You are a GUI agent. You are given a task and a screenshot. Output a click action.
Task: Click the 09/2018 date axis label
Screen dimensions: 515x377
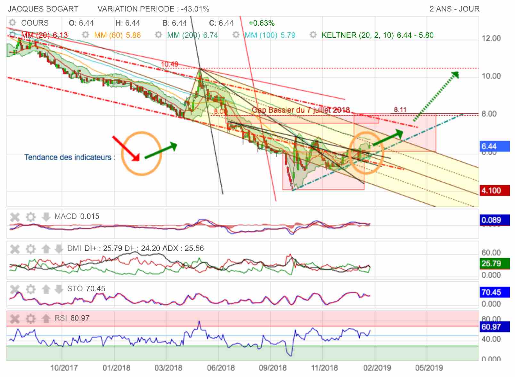[x=273, y=368]
